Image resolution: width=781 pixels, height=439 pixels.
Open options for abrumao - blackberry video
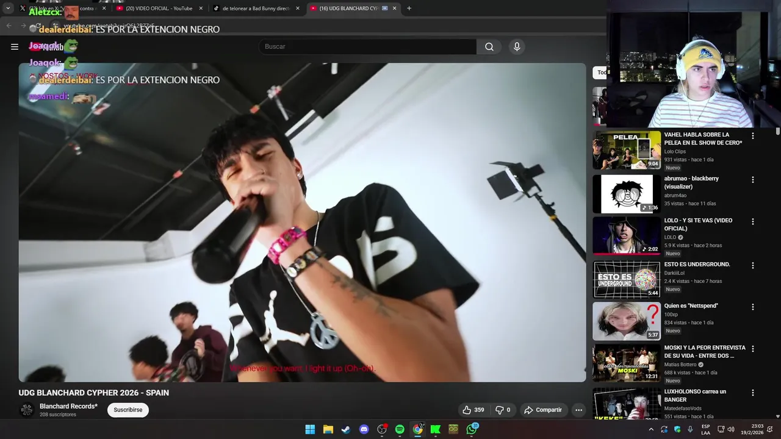pos(752,180)
